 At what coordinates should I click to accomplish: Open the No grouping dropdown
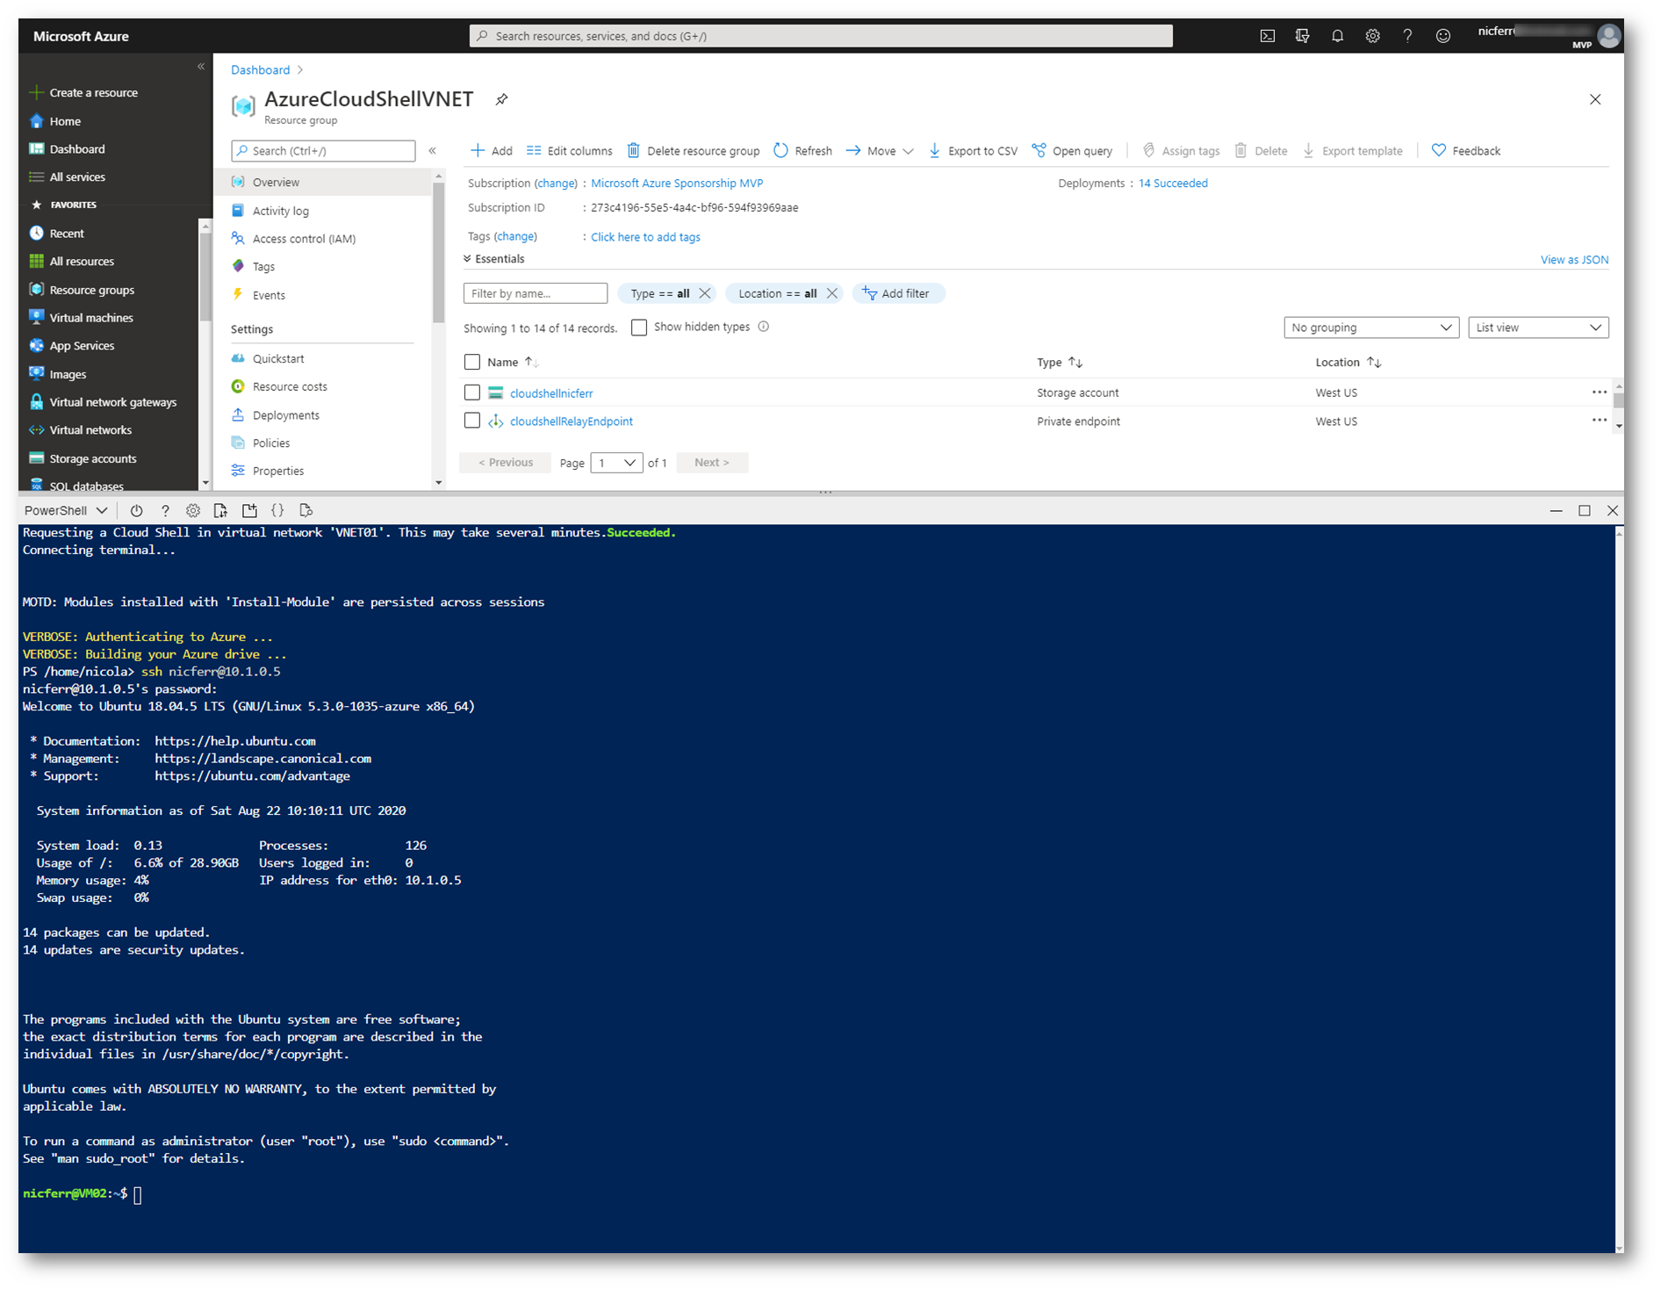[x=1370, y=328]
